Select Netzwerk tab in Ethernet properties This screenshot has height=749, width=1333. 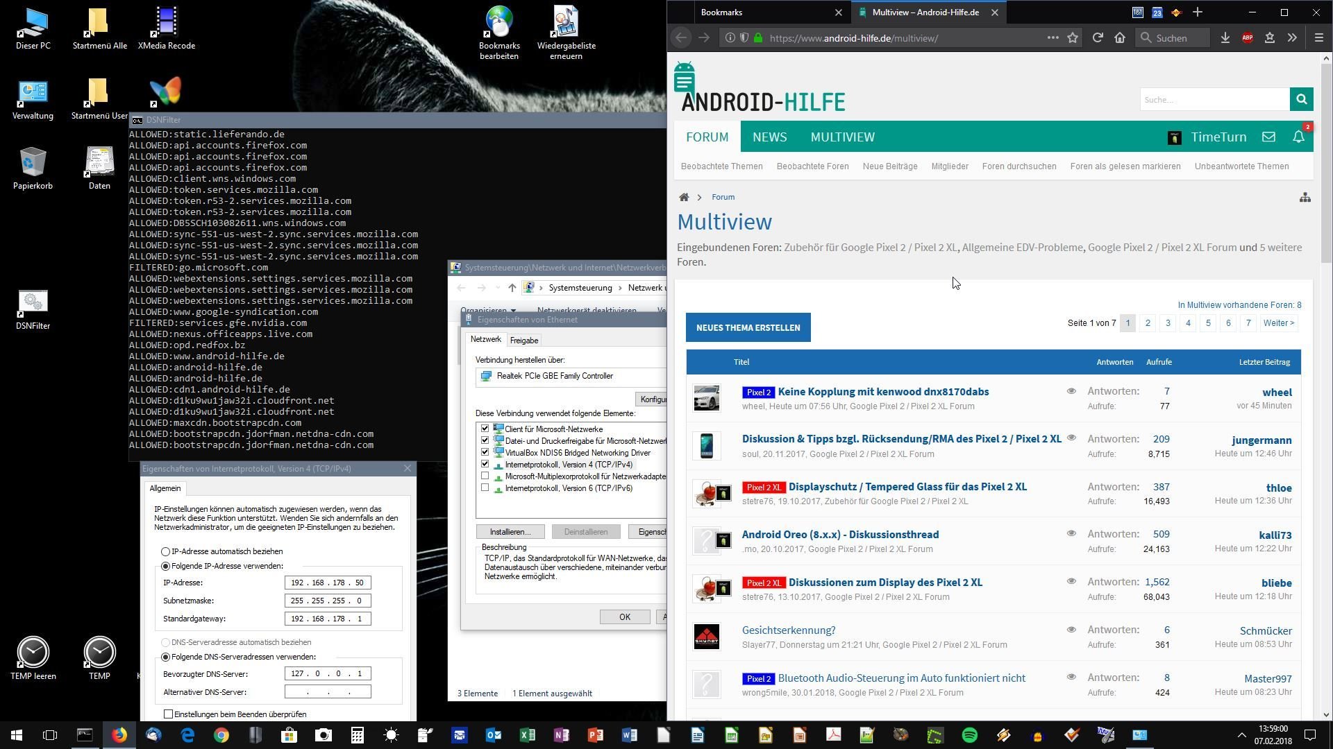click(485, 339)
